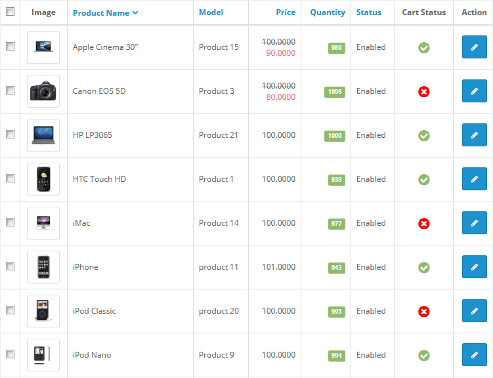Select the Product 21 model cell
The width and height of the screenshot is (493, 378).
point(219,135)
